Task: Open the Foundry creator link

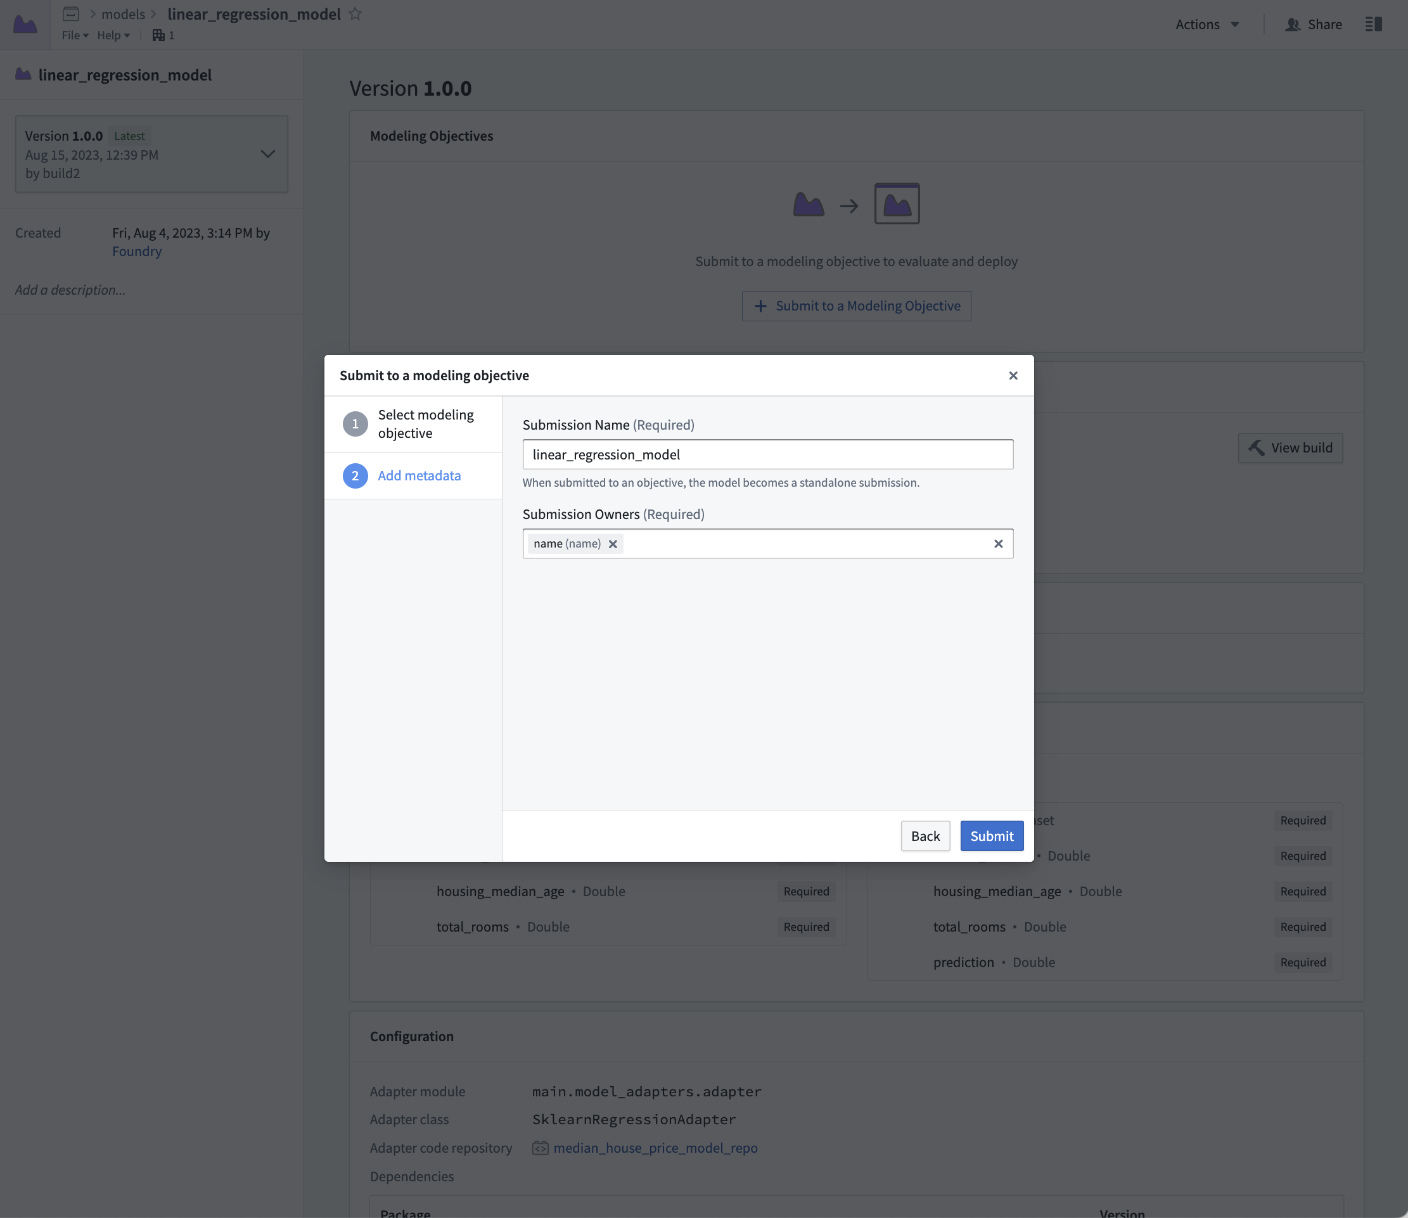Action: (137, 252)
